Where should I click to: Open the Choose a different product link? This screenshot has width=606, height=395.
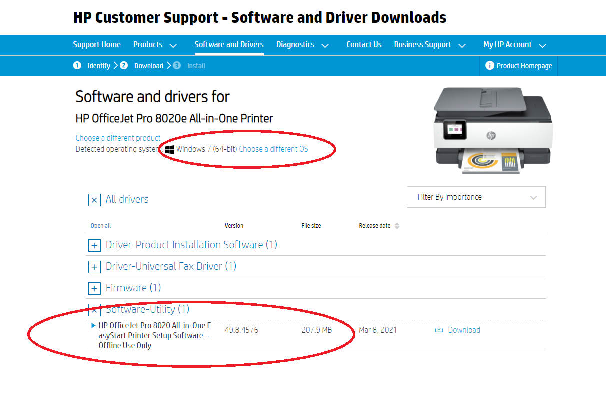coord(118,138)
